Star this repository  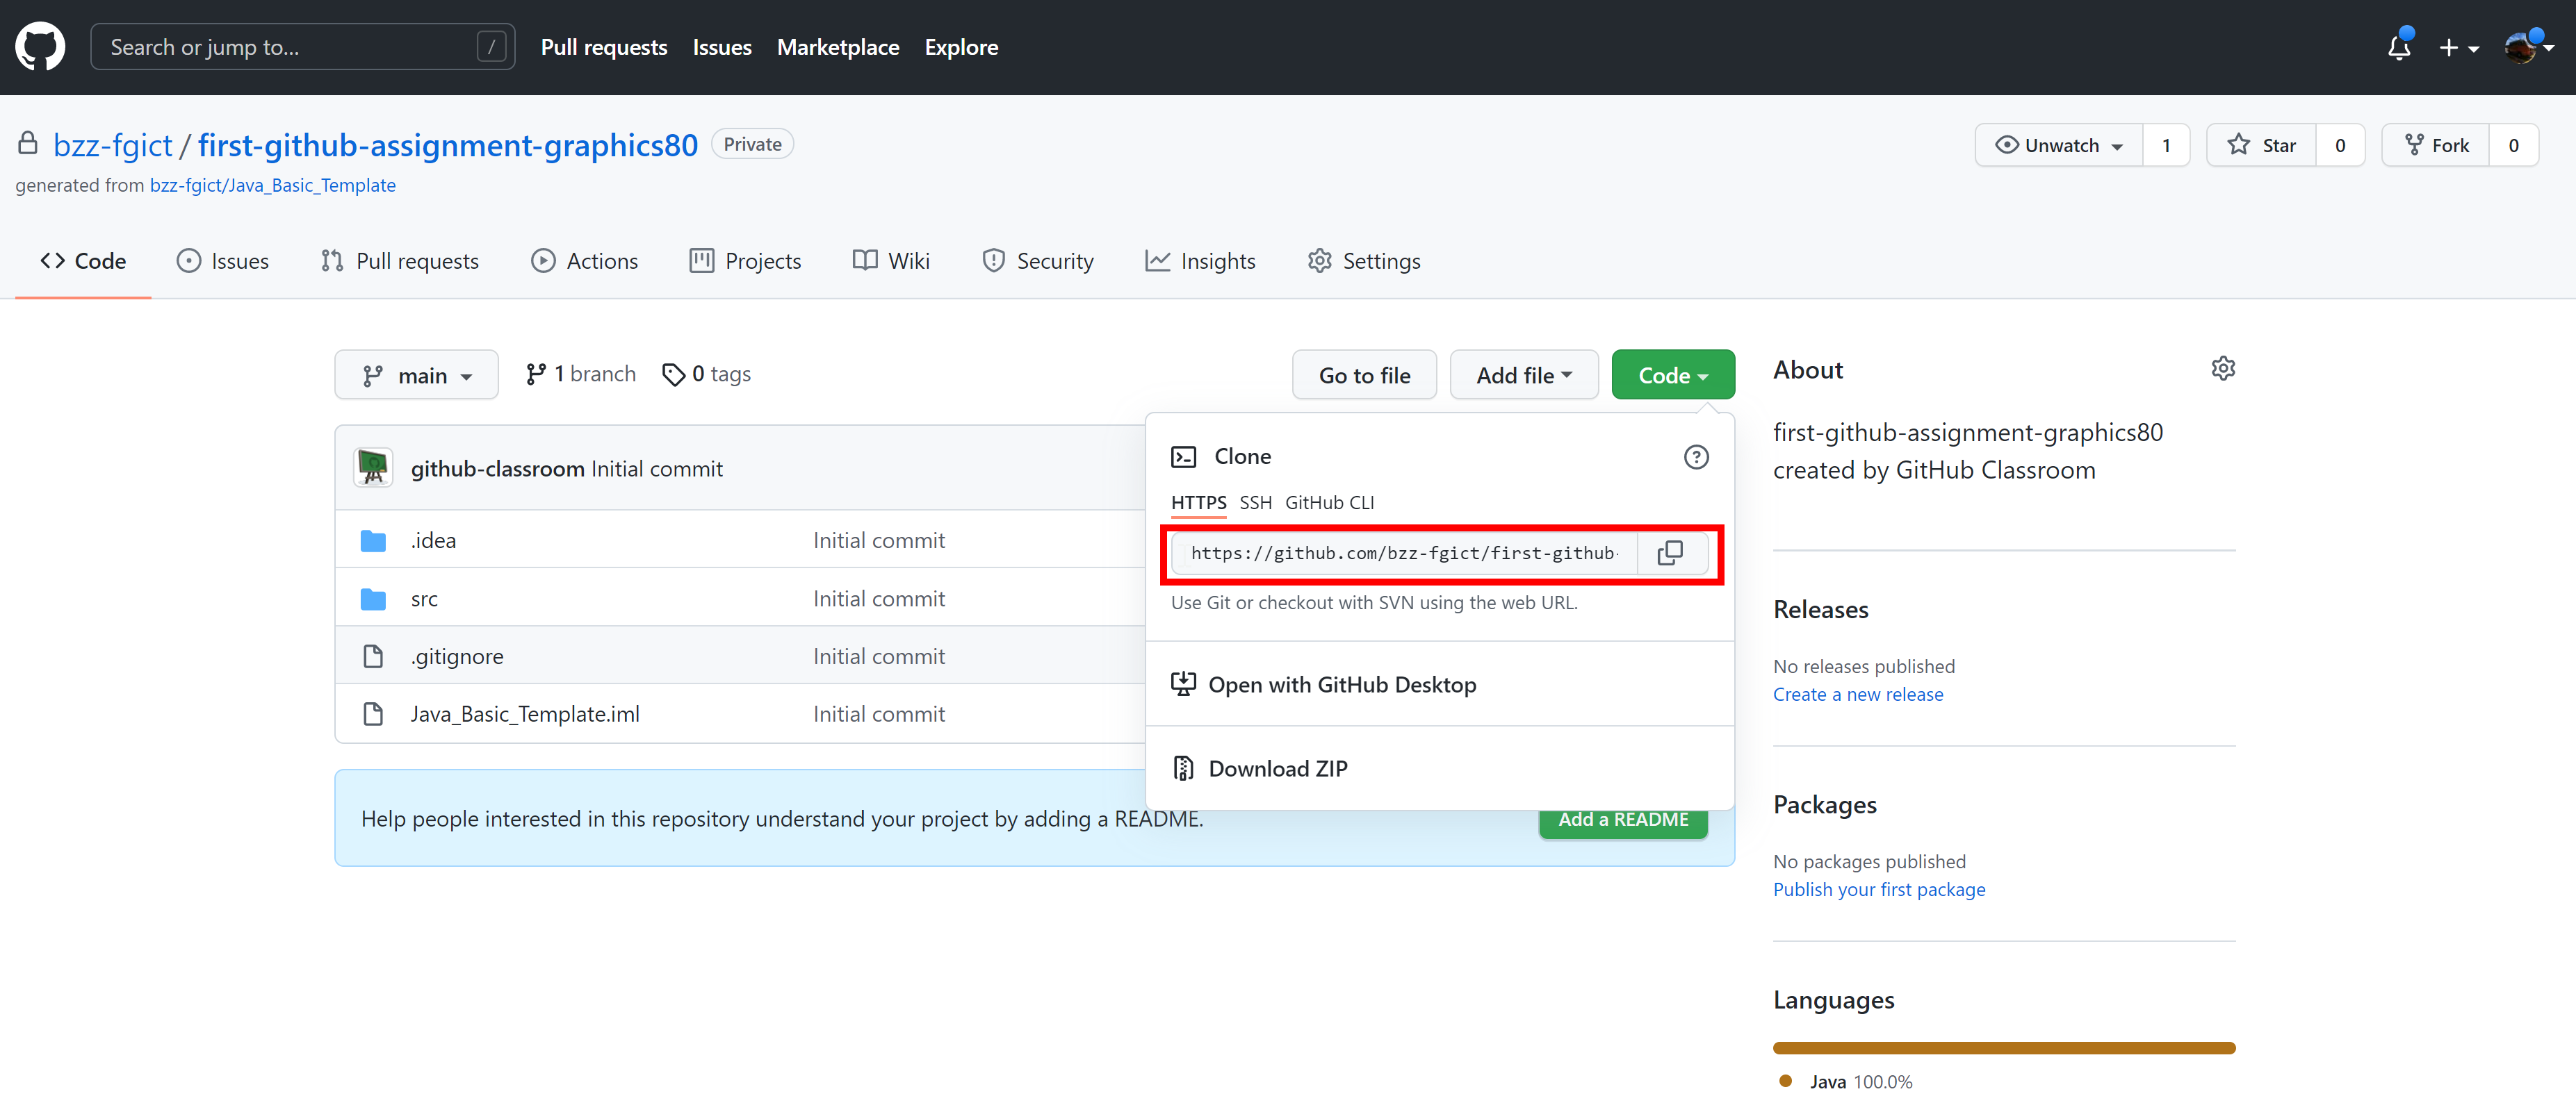pyautogui.click(x=2261, y=145)
